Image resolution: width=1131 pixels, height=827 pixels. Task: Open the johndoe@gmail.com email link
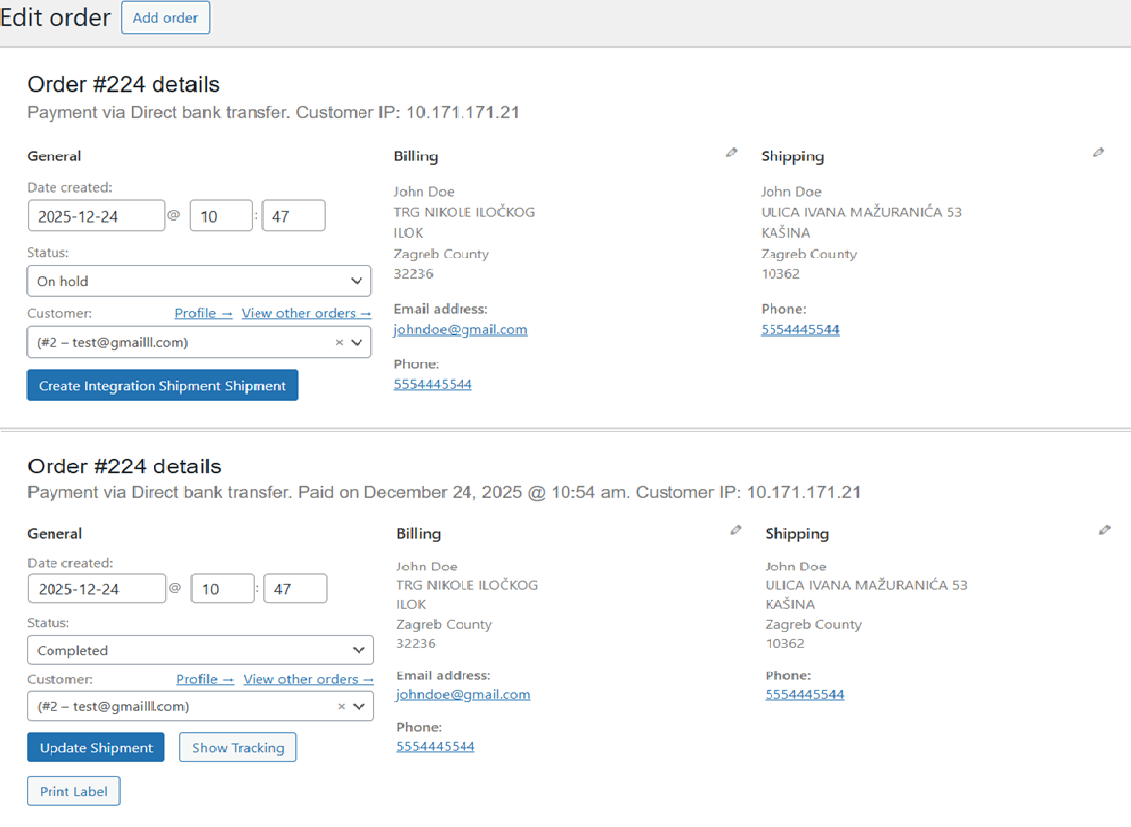coord(460,329)
